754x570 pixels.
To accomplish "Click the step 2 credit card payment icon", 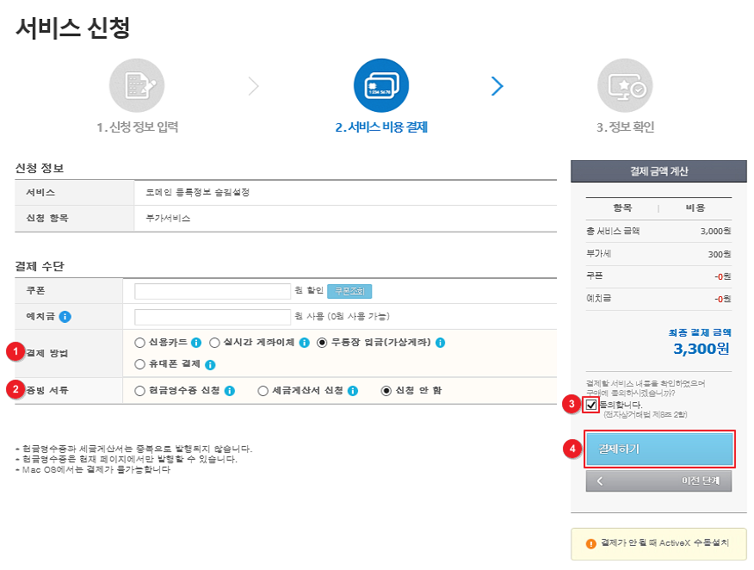I will coord(380,85).
